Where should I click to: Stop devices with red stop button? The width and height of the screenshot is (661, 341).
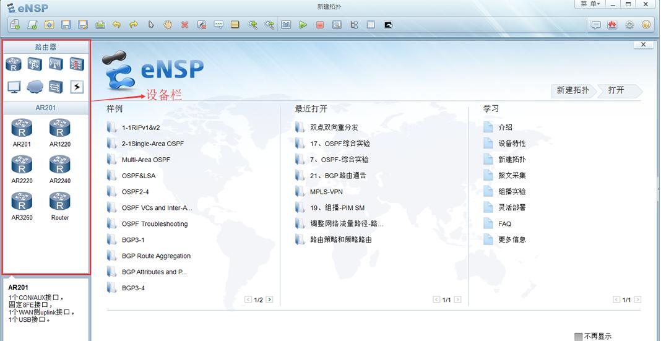tap(320, 25)
